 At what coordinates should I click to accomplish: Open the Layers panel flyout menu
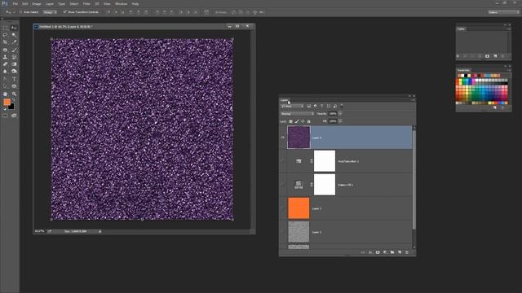[414, 100]
